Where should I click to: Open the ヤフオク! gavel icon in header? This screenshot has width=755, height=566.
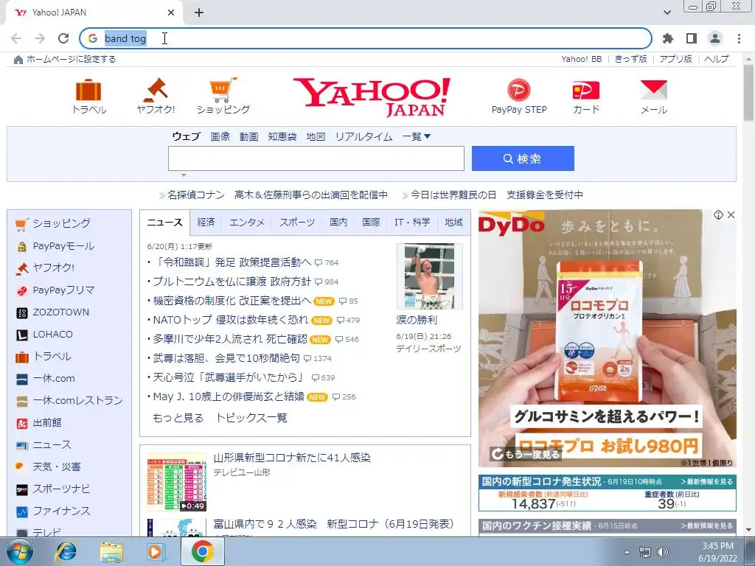156,91
